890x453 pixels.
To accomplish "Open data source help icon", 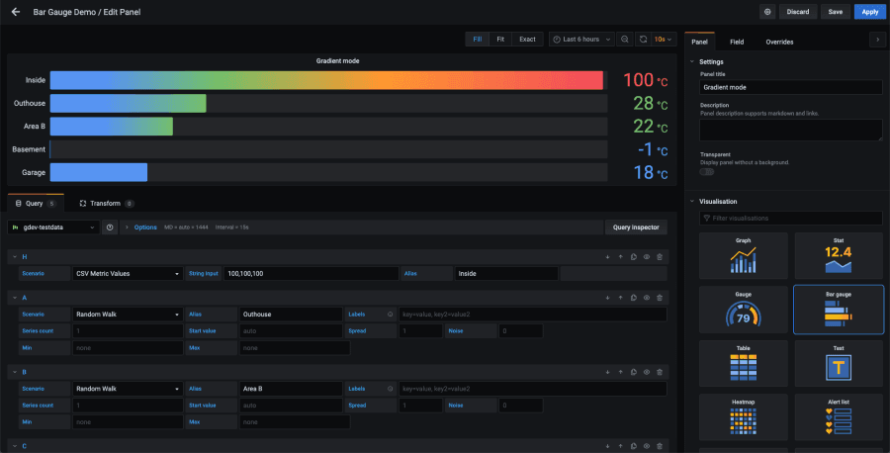I will [x=110, y=227].
